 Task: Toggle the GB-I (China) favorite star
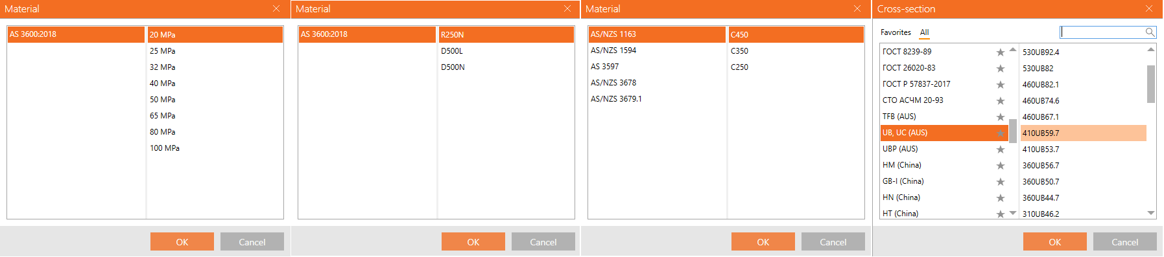pyautogui.click(x=1000, y=181)
